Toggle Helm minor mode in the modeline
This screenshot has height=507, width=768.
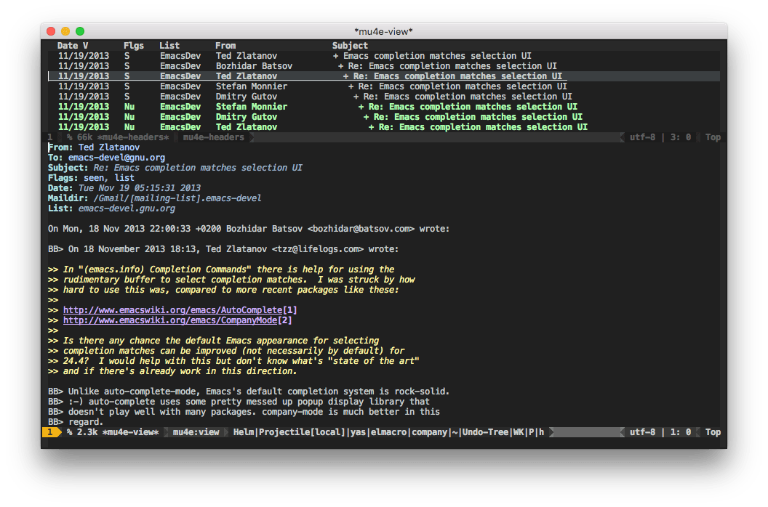coord(244,432)
